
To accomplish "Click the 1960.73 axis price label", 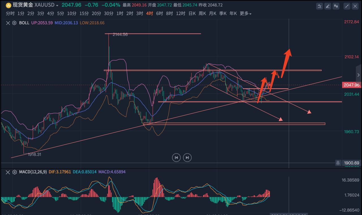I will 352,132.
